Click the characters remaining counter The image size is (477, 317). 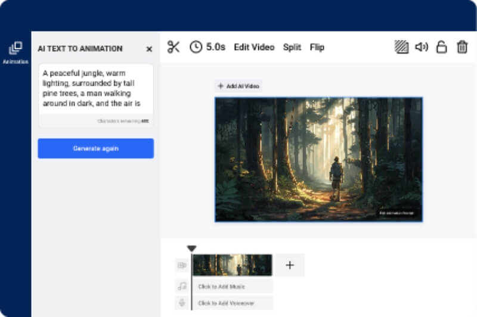click(x=123, y=121)
